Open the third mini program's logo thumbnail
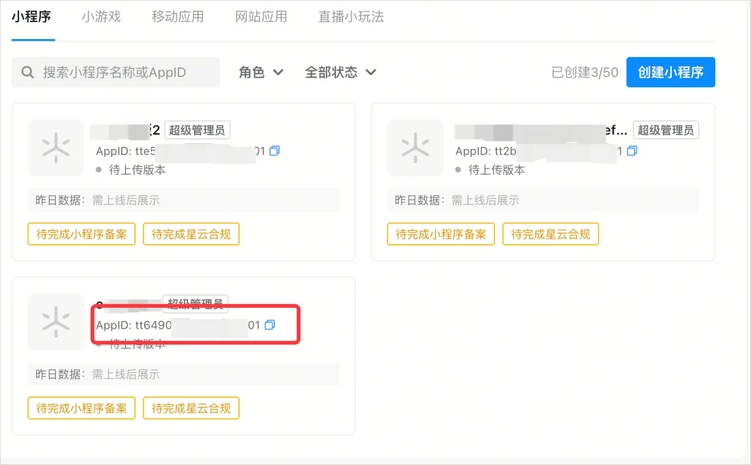 (x=56, y=322)
